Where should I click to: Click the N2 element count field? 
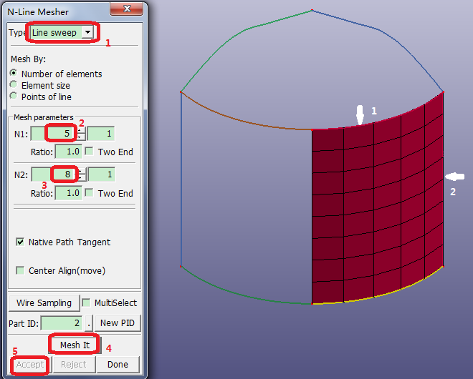pos(56,174)
